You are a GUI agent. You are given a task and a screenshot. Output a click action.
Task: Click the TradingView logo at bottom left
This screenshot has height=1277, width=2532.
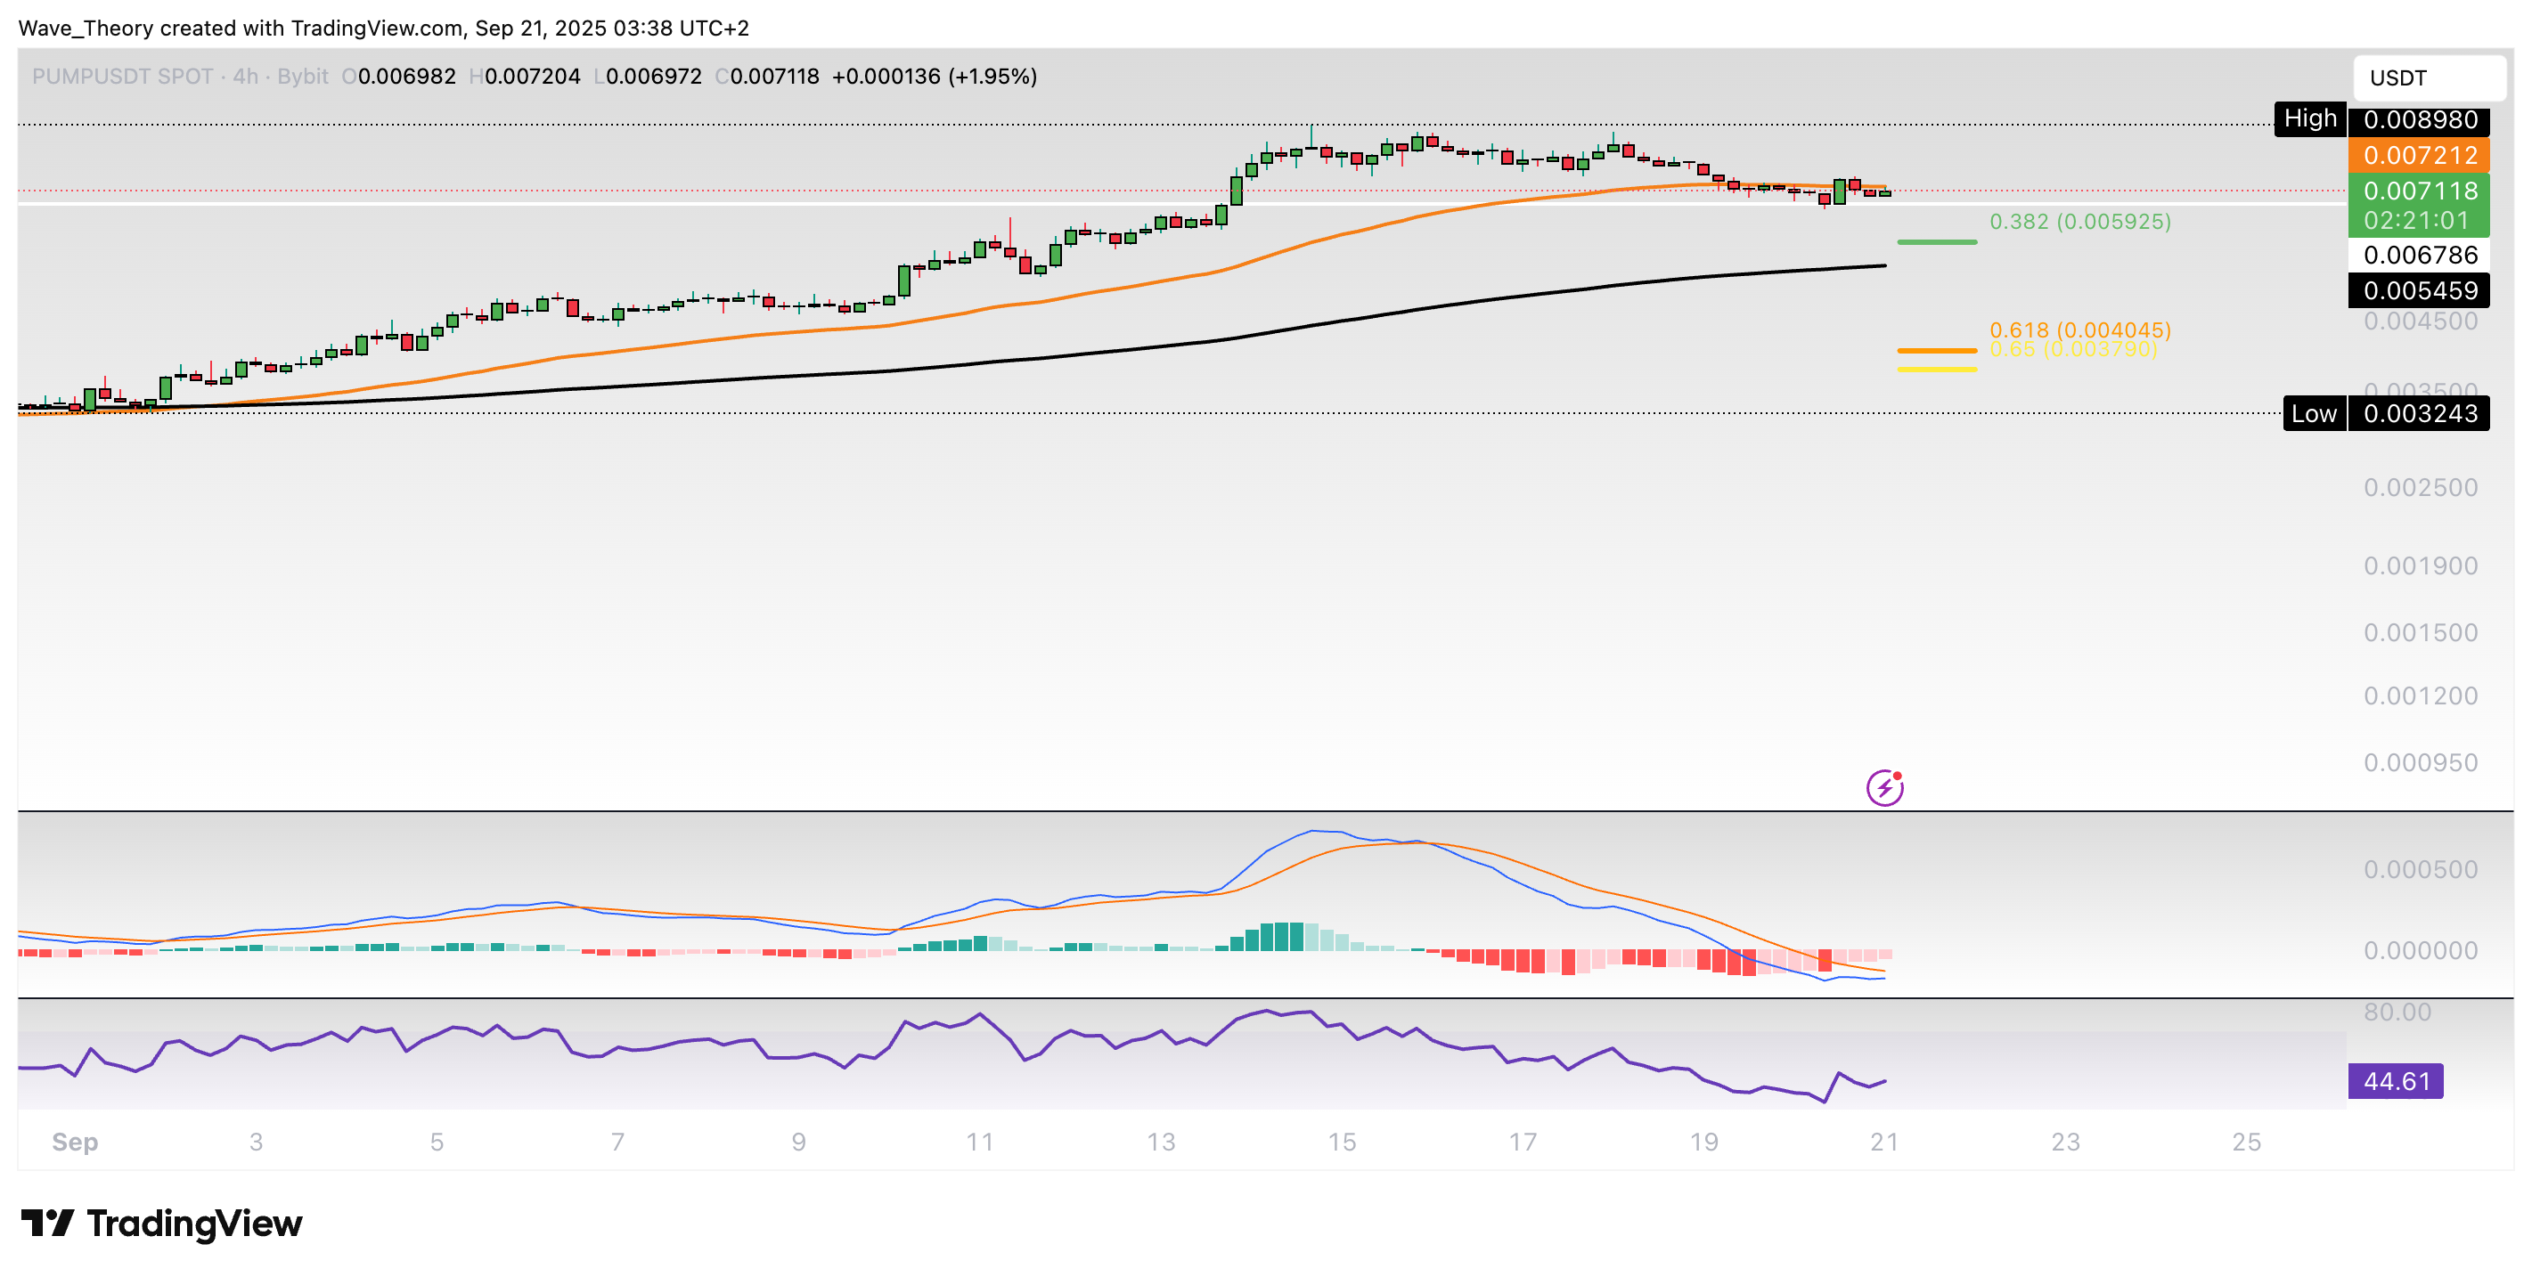[161, 1223]
